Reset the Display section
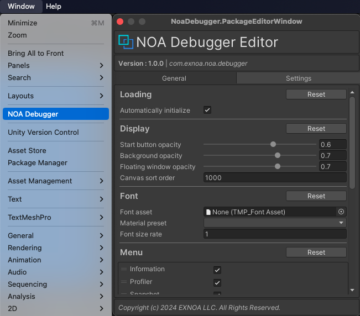 (316, 128)
